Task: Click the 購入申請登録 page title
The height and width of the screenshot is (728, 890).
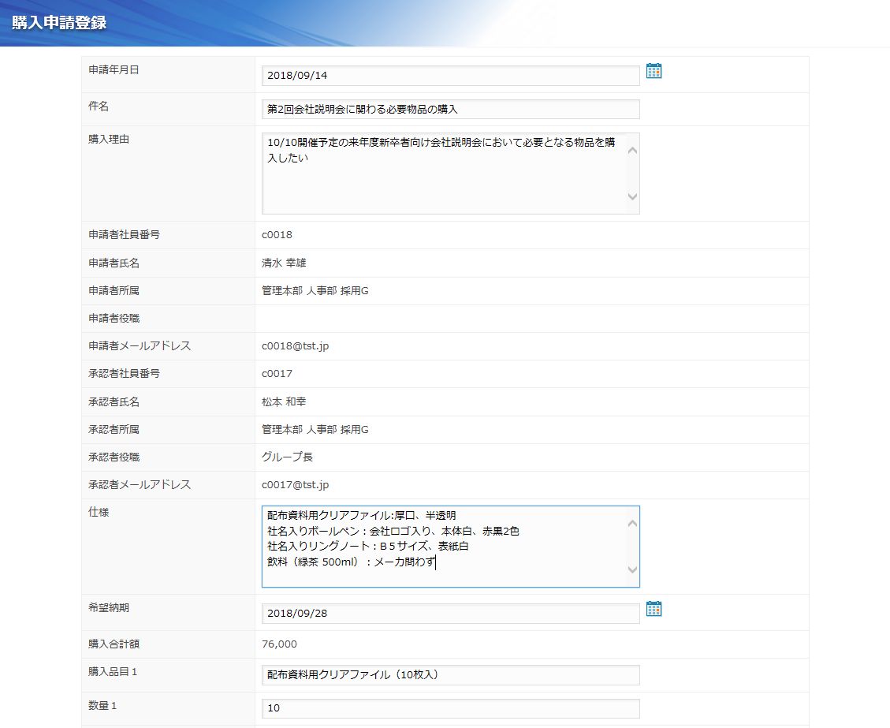Action: (59, 22)
